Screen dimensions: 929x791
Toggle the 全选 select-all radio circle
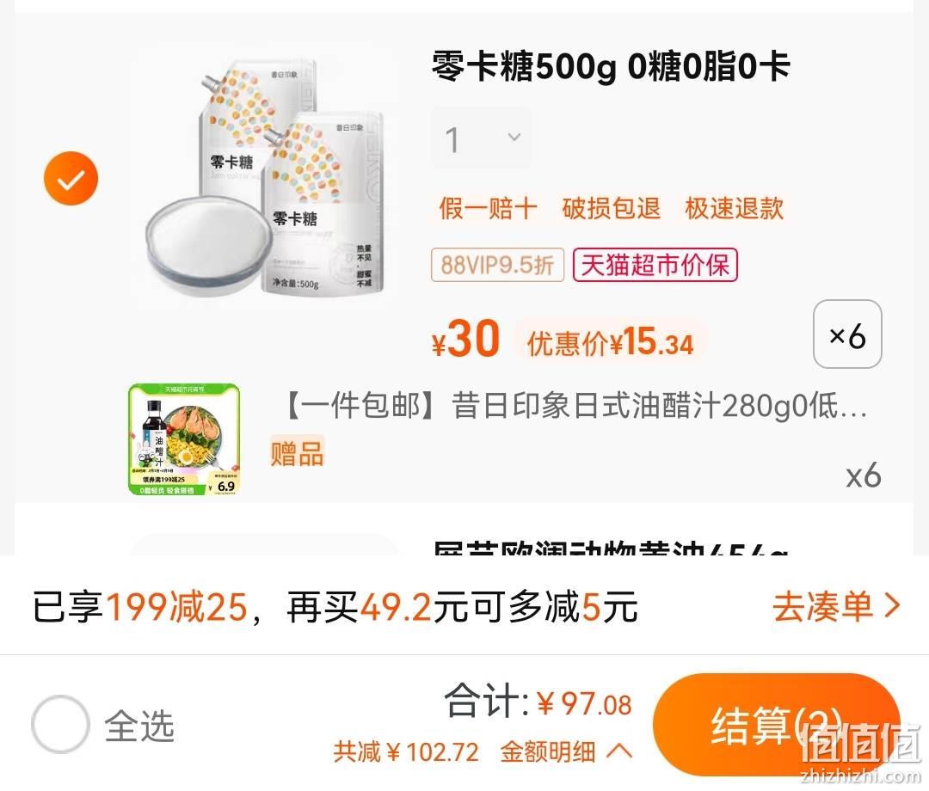pyautogui.click(x=60, y=723)
